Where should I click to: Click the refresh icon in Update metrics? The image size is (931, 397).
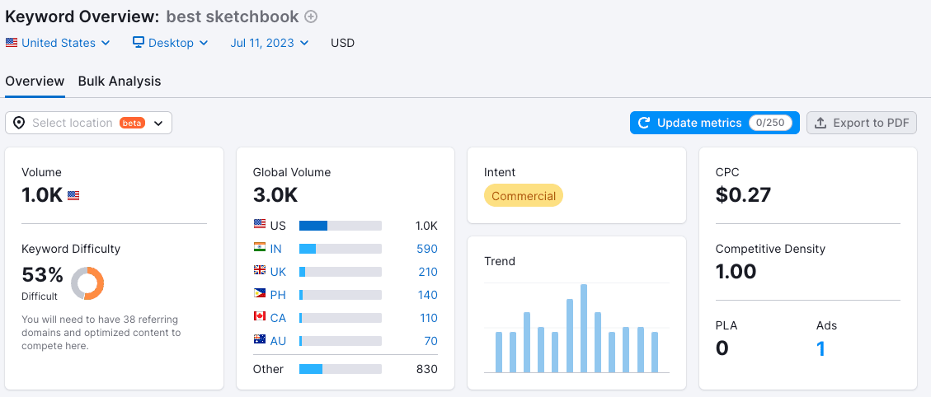645,123
